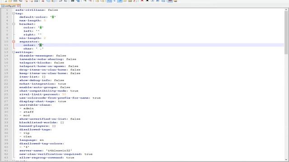
Task: Click the '- clan' list entry
Action: click(x=25, y=136)
